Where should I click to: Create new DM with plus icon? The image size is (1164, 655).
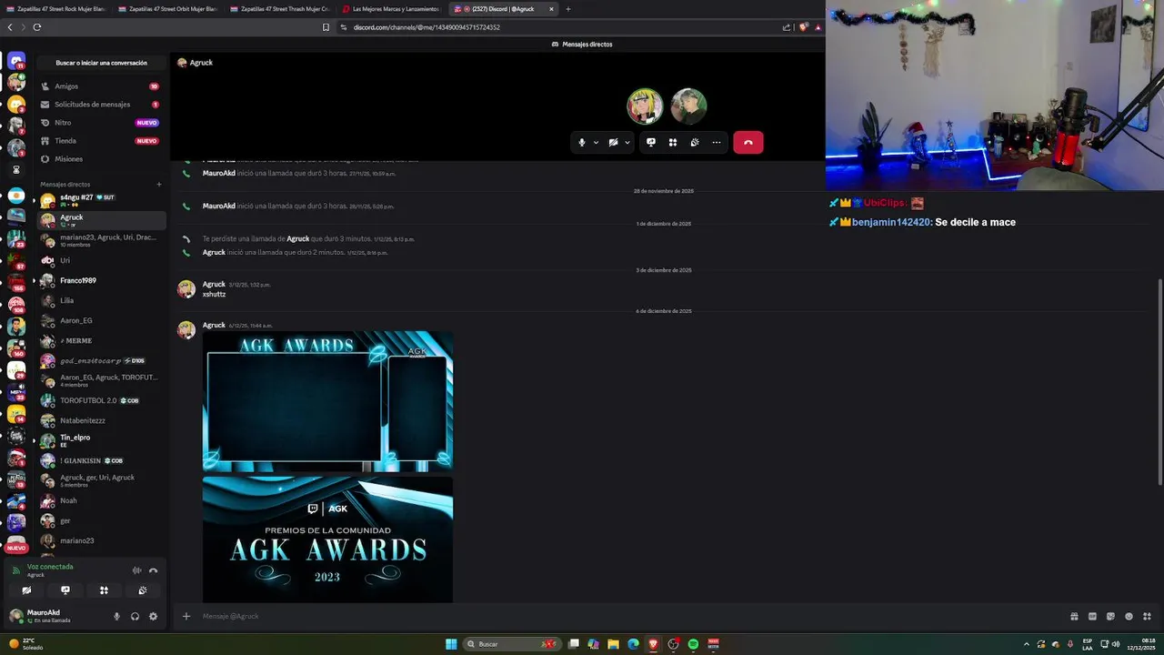click(159, 185)
